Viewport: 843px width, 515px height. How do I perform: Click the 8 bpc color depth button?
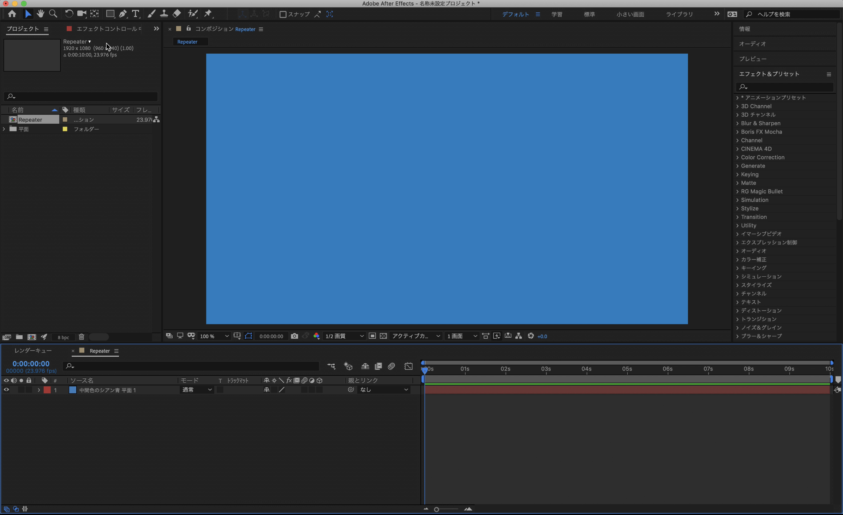point(63,337)
